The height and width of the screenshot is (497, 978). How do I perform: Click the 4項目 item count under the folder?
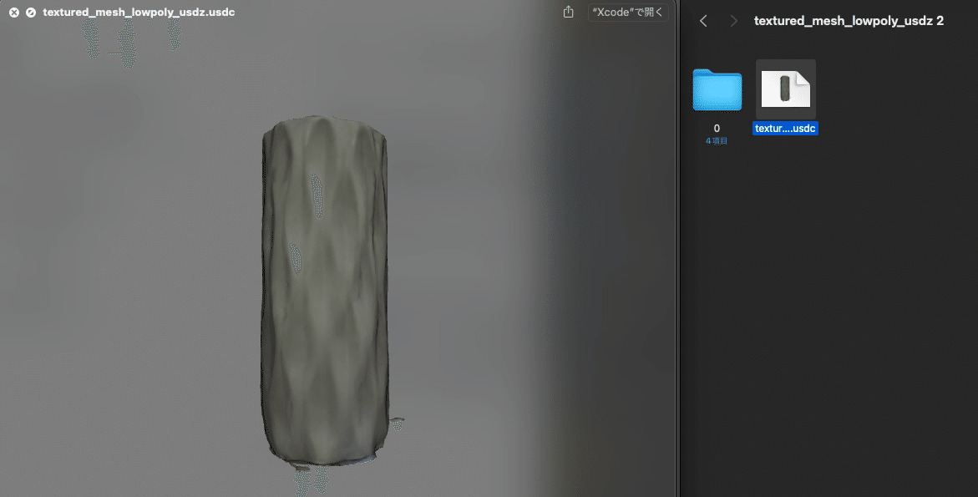(x=717, y=141)
